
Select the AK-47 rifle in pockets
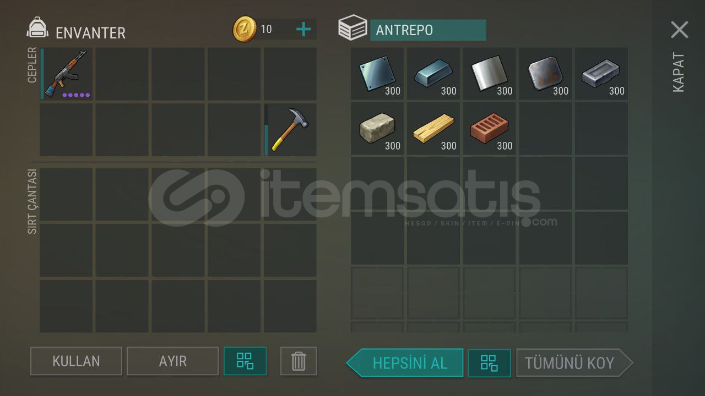(67, 74)
